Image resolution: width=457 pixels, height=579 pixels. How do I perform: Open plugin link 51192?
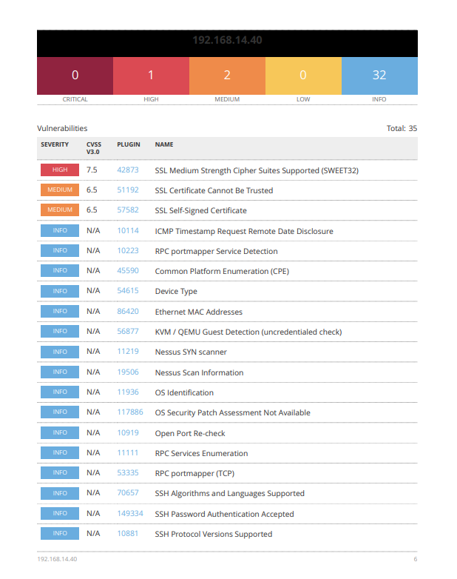[x=127, y=190]
